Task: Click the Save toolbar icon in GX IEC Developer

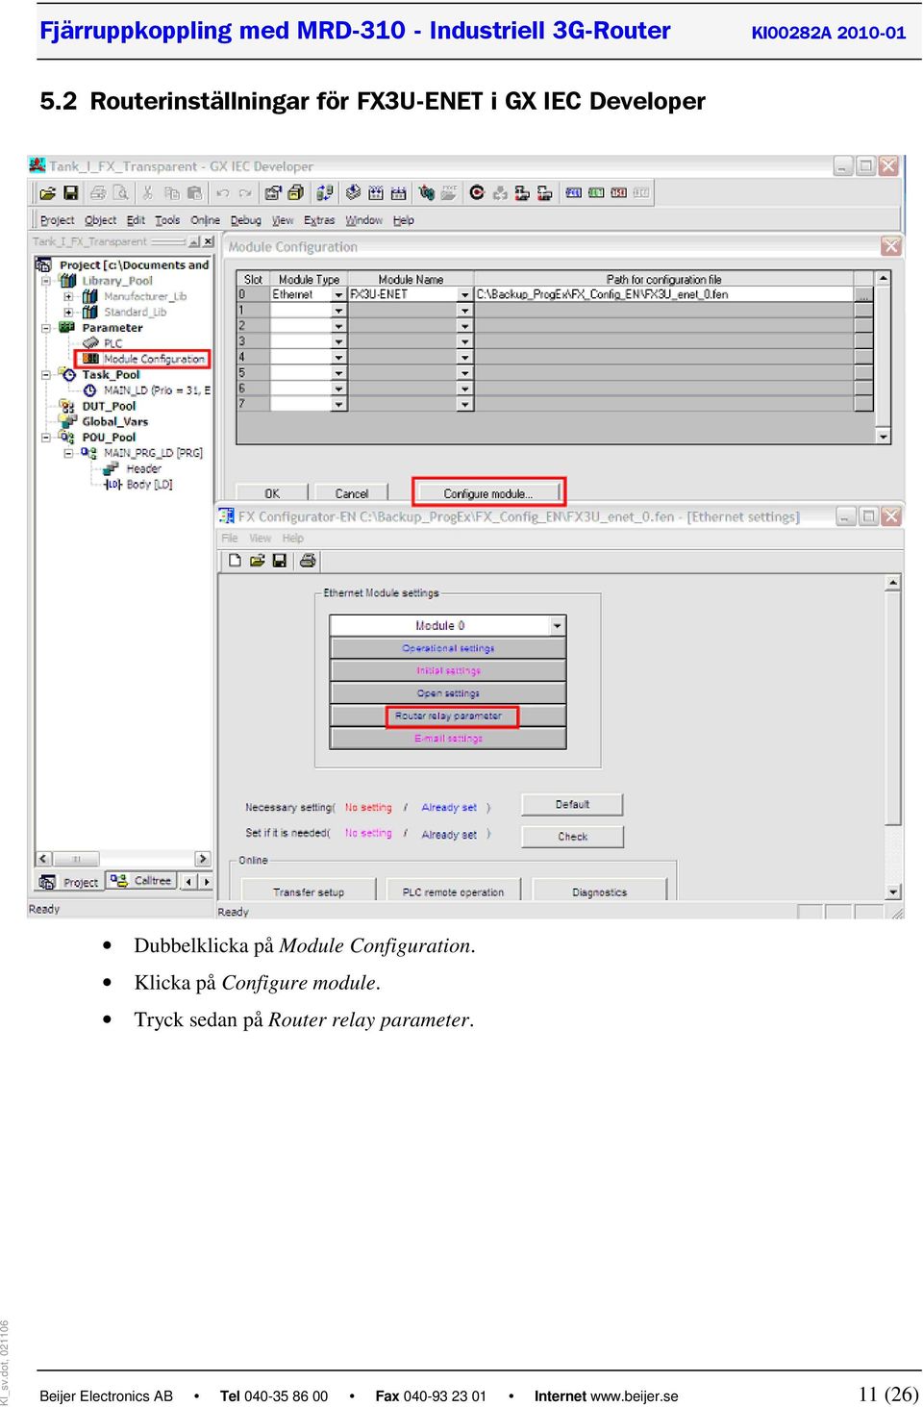Action: [x=70, y=193]
